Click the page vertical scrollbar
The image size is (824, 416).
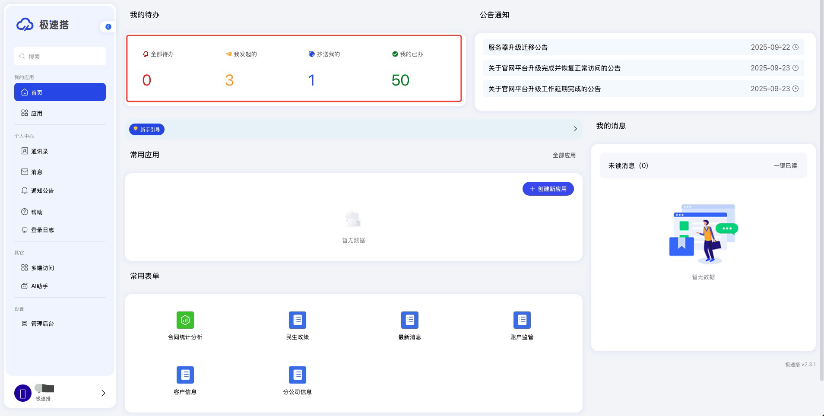click(821, 190)
